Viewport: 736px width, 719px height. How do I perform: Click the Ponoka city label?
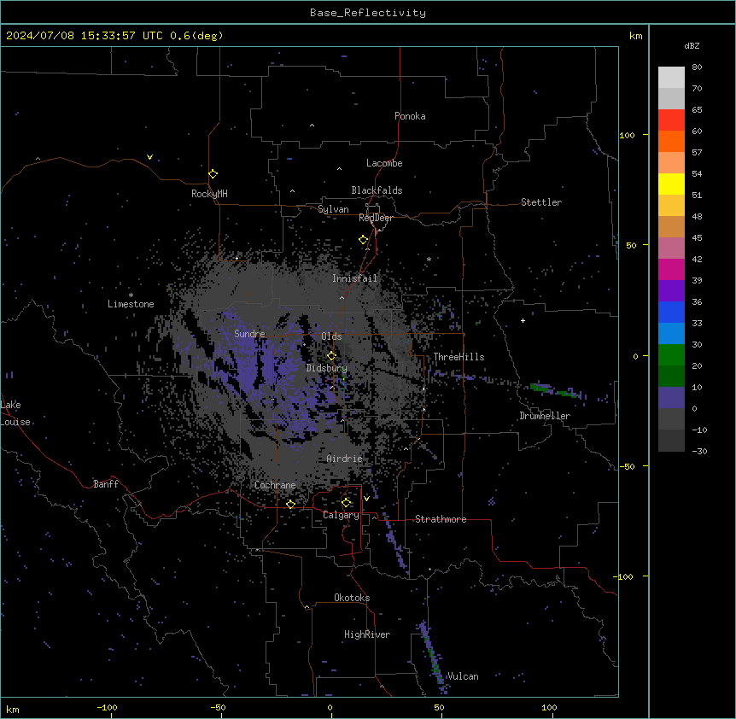coord(410,116)
